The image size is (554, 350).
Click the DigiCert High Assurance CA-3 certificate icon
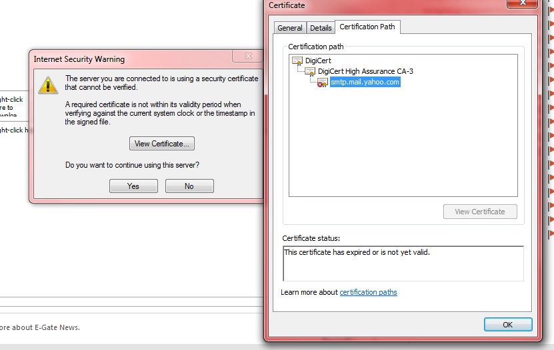[x=310, y=72]
